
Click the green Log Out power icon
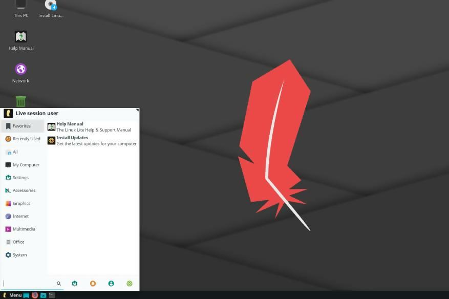pos(130,284)
